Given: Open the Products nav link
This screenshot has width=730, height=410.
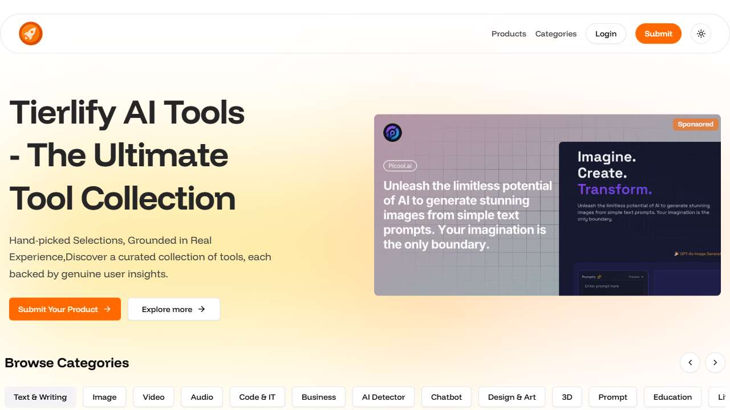Looking at the screenshot, I should click(509, 34).
